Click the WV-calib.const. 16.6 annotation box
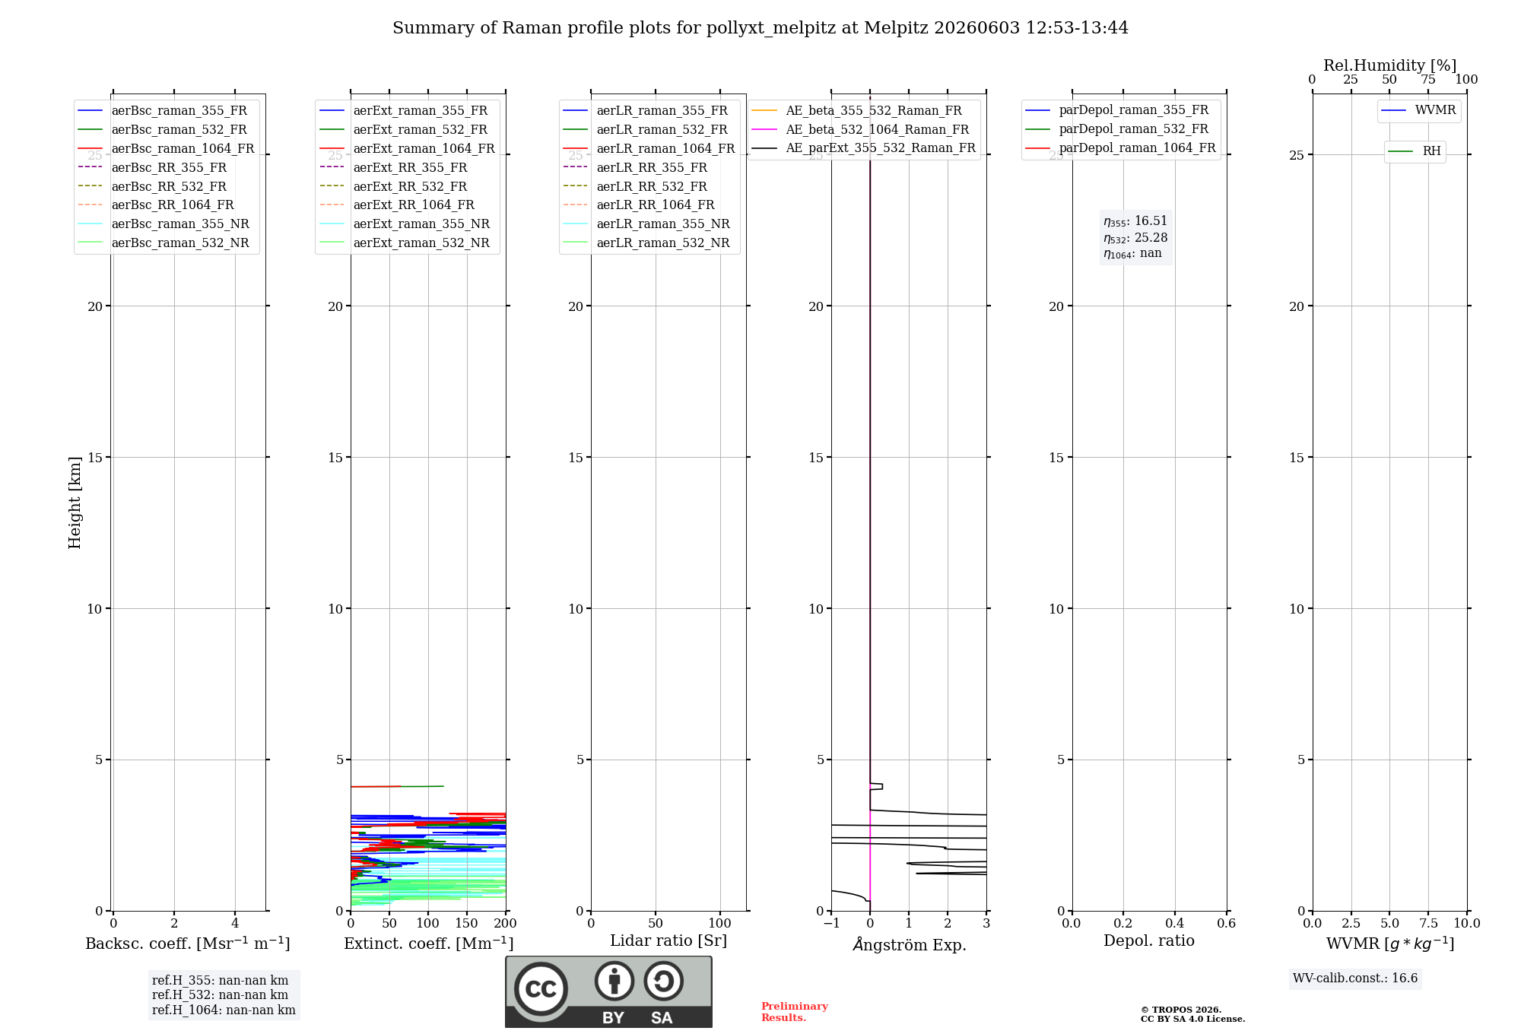Image resolution: width=1521 pixels, height=1034 pixels. pos(1355,978)
